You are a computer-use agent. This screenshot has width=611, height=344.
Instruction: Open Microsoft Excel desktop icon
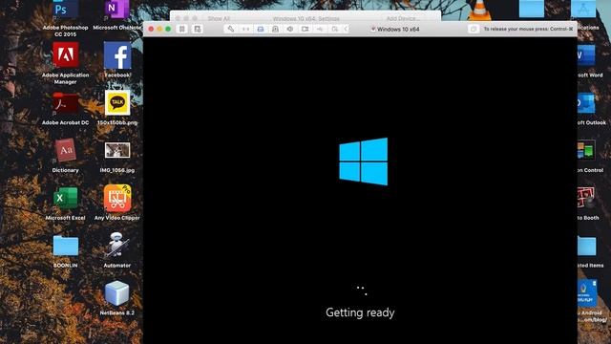click(x=65, y=198)
